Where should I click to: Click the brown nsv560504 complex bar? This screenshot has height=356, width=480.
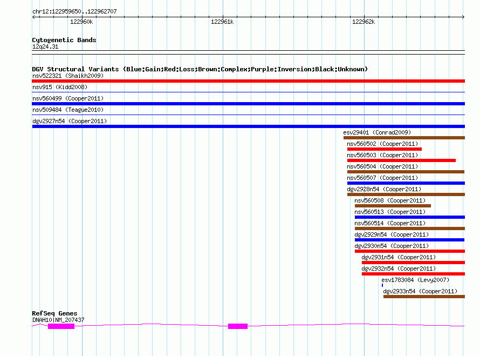406,172
